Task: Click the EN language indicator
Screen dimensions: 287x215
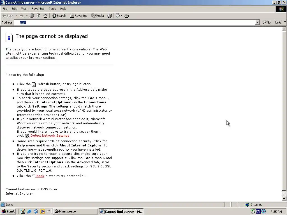Action: point(258,212)
